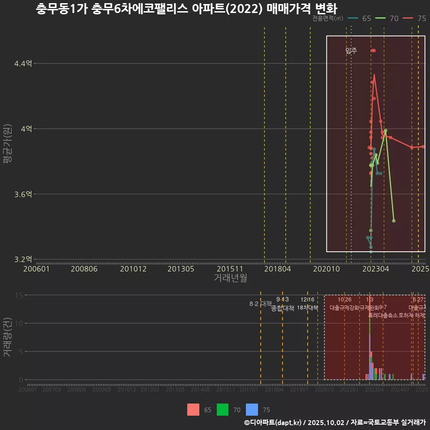
Task: Click the green 70 square in bottom legend
Action: pyautogui.click(x=222, y=410)
